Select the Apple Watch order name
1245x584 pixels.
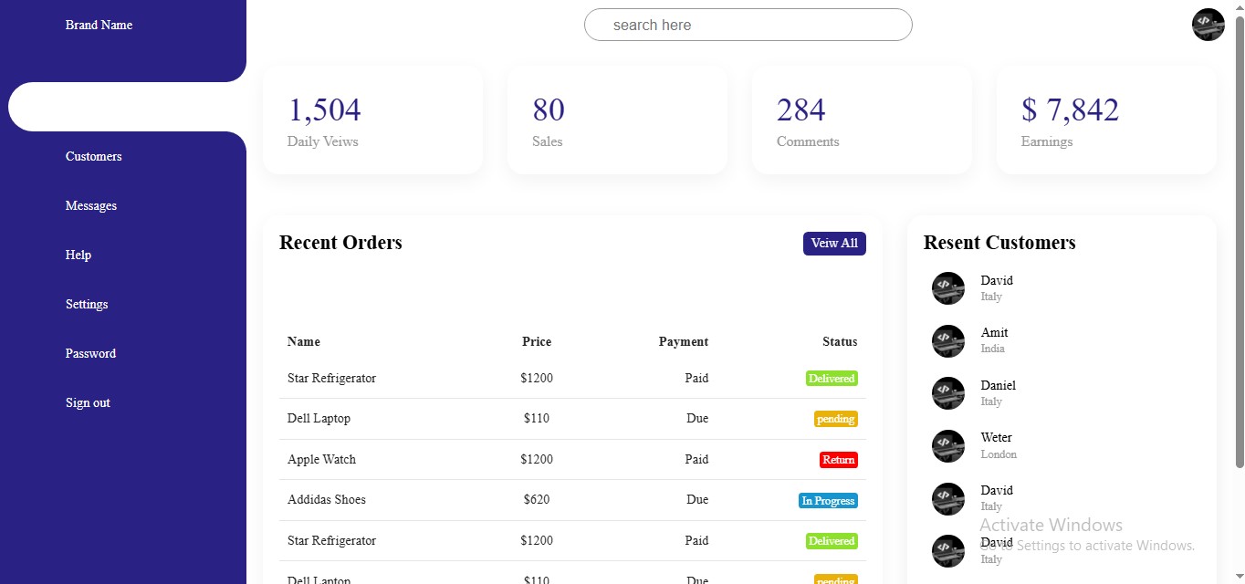point(322,459)
